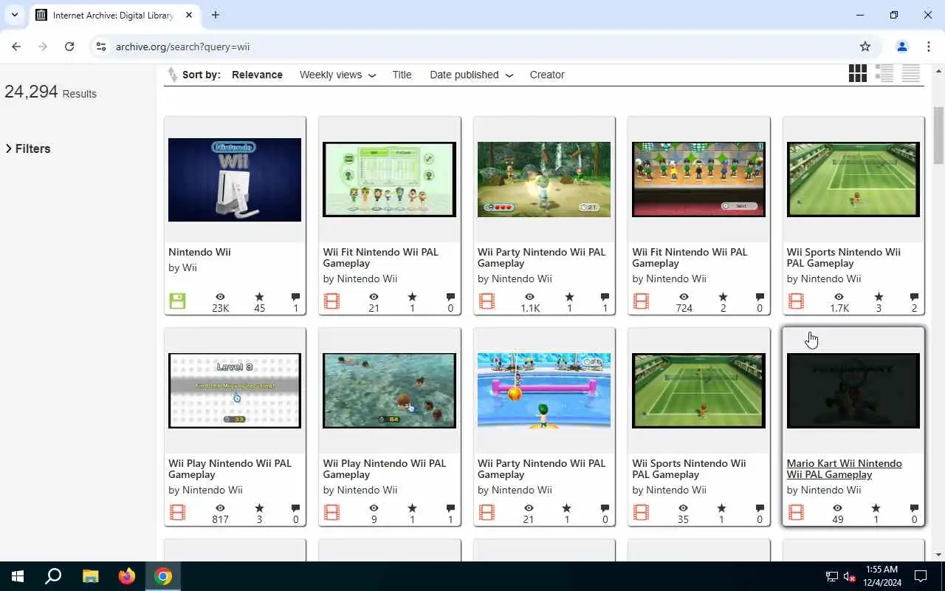Click Wii Play Level 3 thumbnail
Viewport: 945px width, 591px height.
point(235,391)
